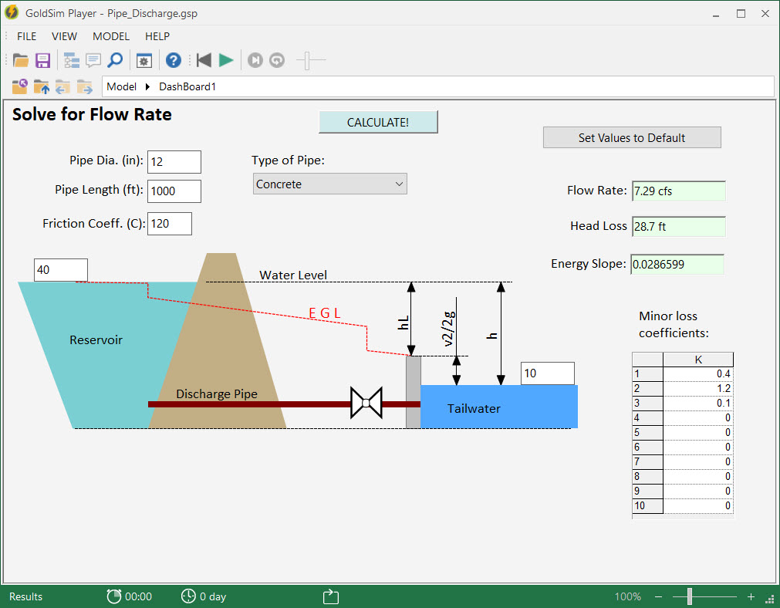Go up one container level icon
Screen dimensions: 780x608
point(42,86)
